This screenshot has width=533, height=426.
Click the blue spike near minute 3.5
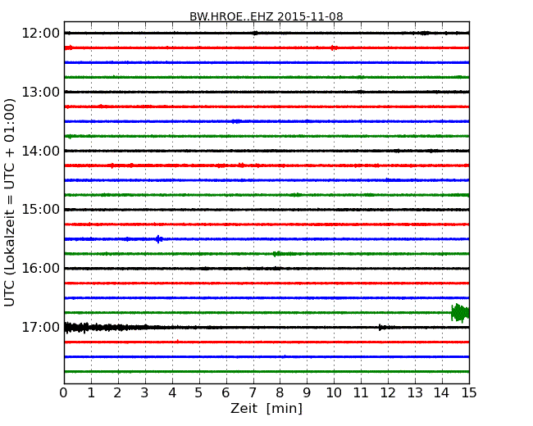(x=158, y=239)
